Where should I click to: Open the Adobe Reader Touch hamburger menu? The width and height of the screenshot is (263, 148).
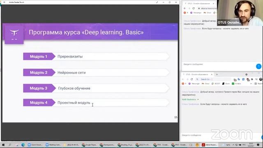point(4,2)
